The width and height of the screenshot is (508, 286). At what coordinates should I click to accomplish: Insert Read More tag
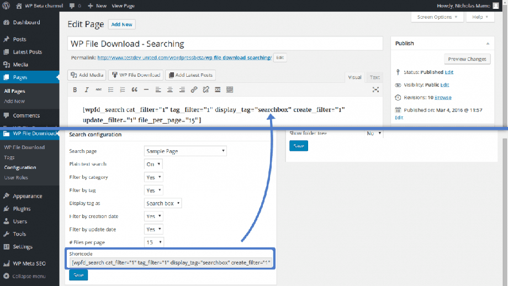tap(218, 89)
